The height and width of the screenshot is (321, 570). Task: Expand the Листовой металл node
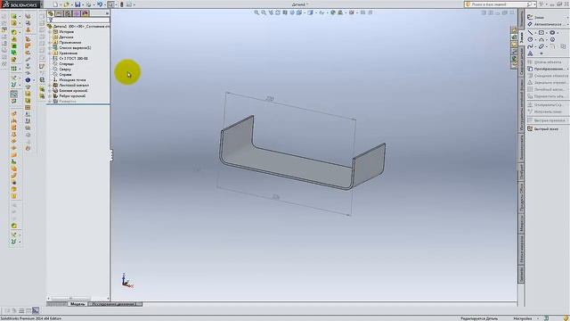click(x=50, y=86)
